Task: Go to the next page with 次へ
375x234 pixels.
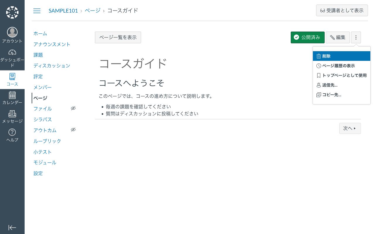Action: 350,128
